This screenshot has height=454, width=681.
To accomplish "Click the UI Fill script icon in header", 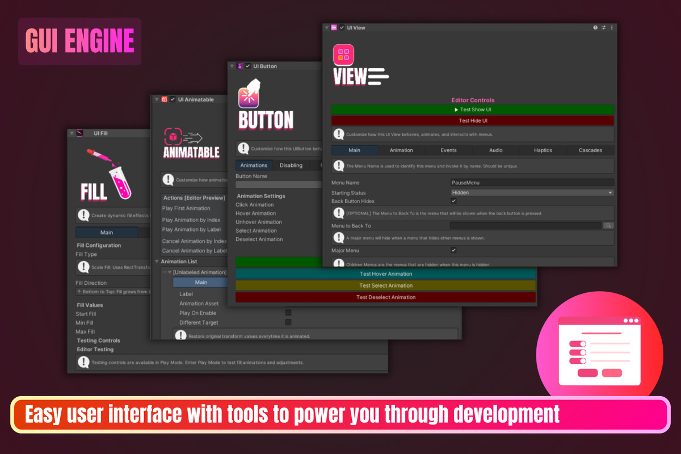I will pos(80,133).
